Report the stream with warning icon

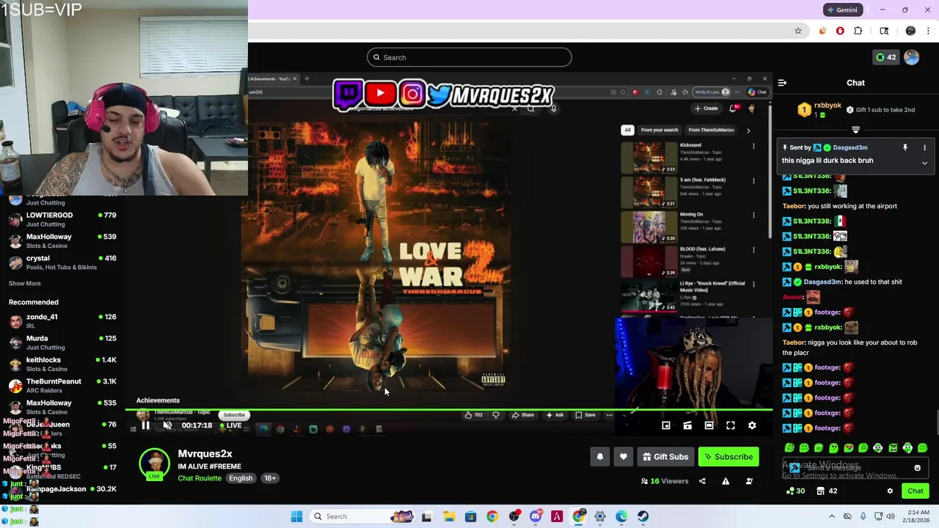[x=726, y=481]
